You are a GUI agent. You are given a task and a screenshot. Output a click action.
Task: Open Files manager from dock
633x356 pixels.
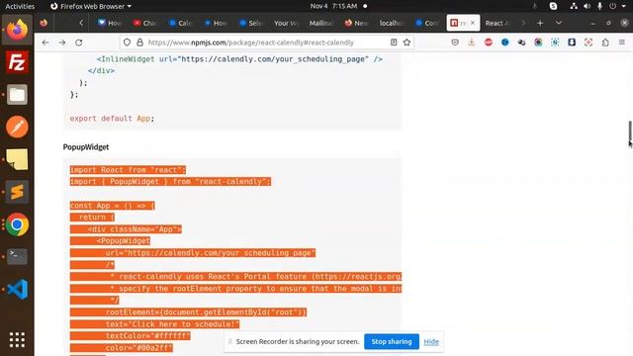click(x=17, y=95)
